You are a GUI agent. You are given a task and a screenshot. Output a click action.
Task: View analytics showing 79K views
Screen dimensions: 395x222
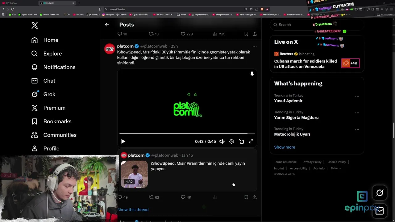point(219,34)
